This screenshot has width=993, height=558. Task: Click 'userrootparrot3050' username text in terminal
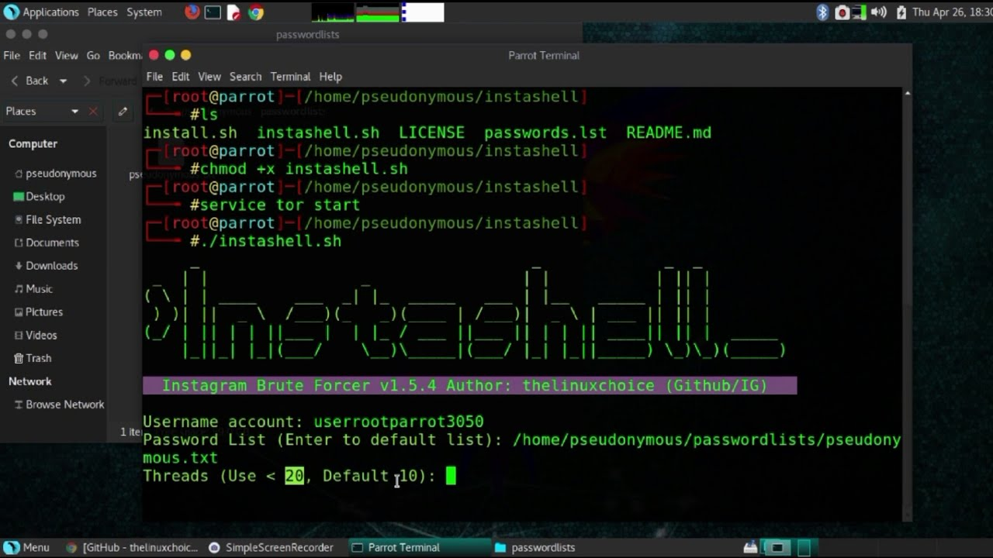point(399,422)
